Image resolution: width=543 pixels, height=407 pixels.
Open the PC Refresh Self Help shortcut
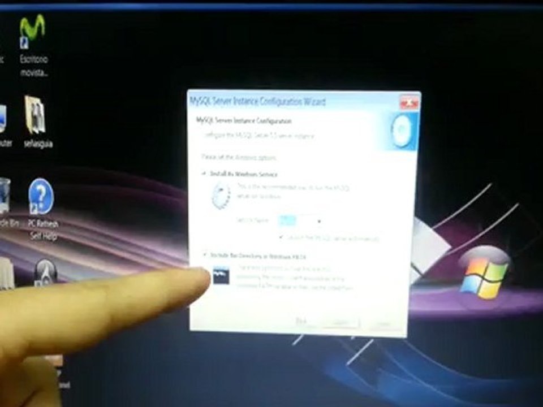(x=42, y=210)
